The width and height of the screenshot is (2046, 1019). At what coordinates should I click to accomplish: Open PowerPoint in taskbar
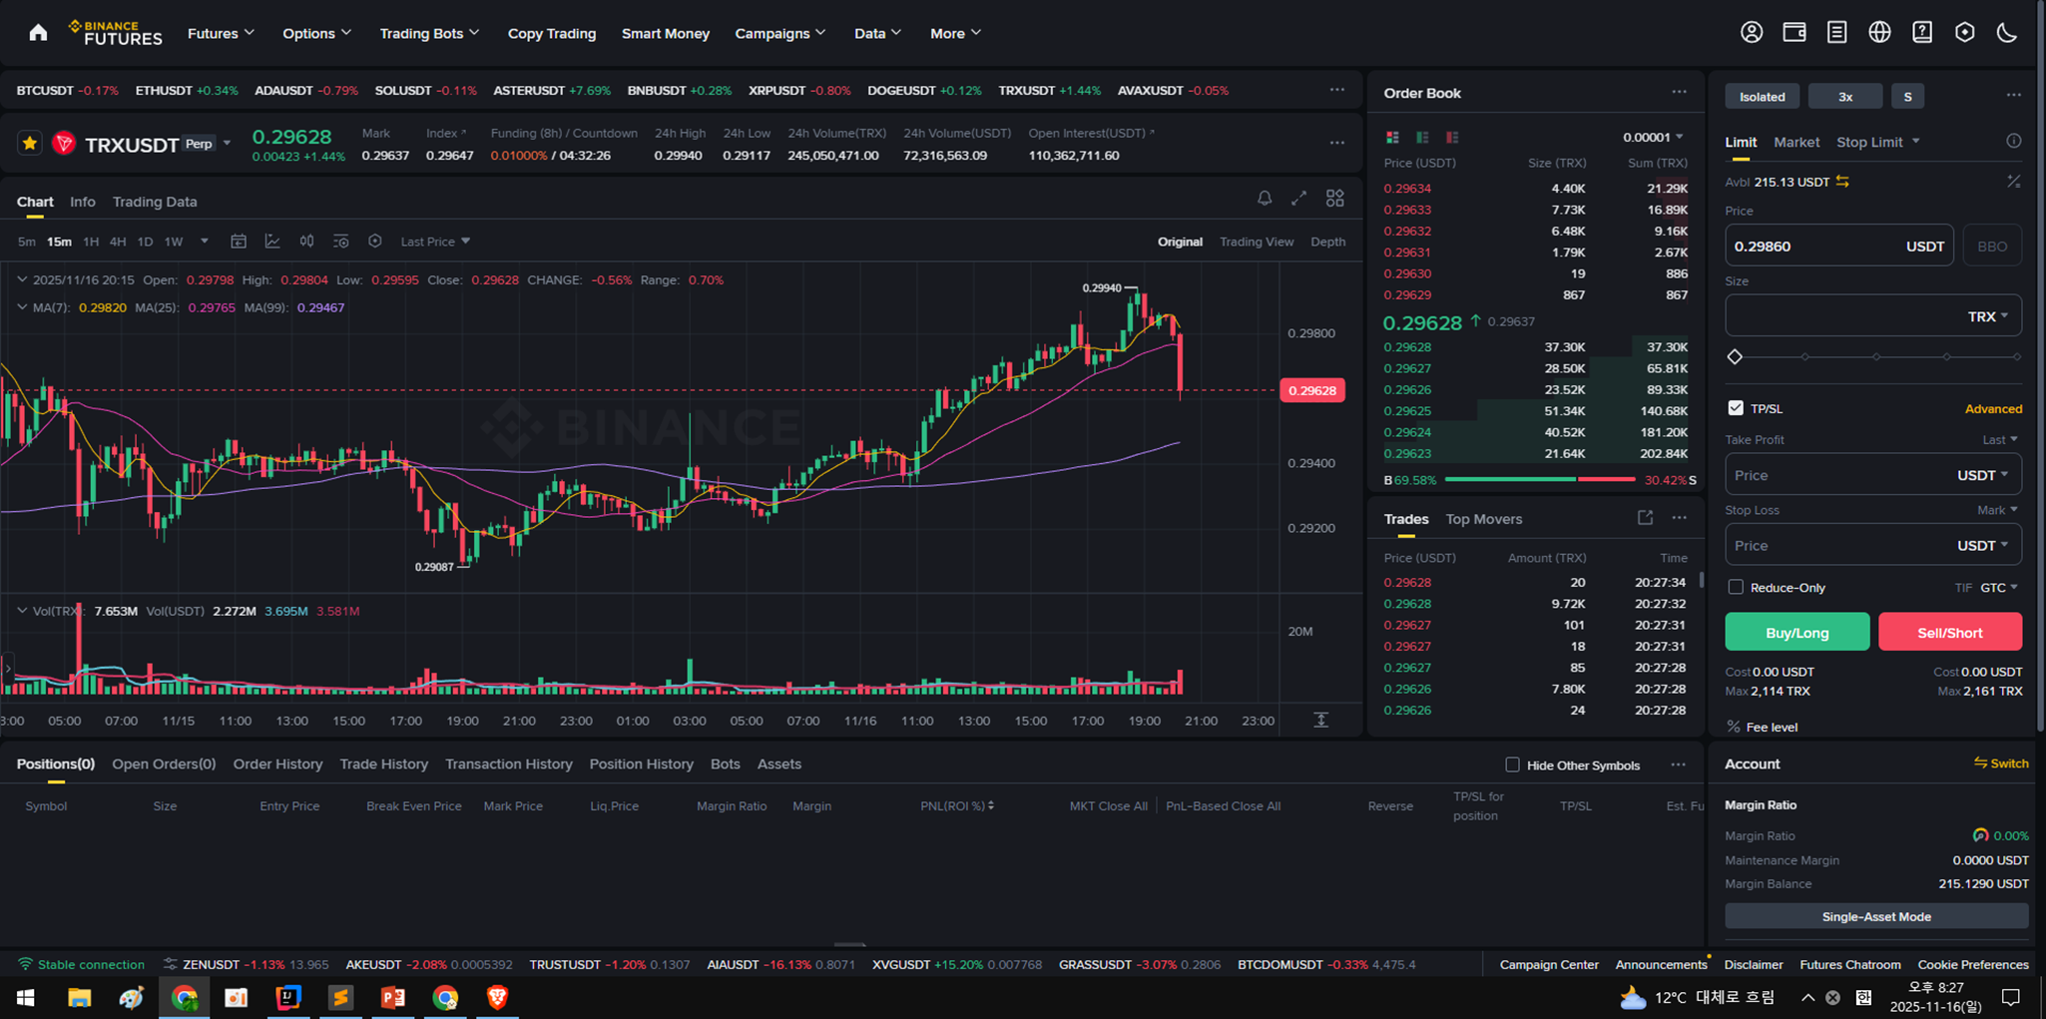click(393, 997)
